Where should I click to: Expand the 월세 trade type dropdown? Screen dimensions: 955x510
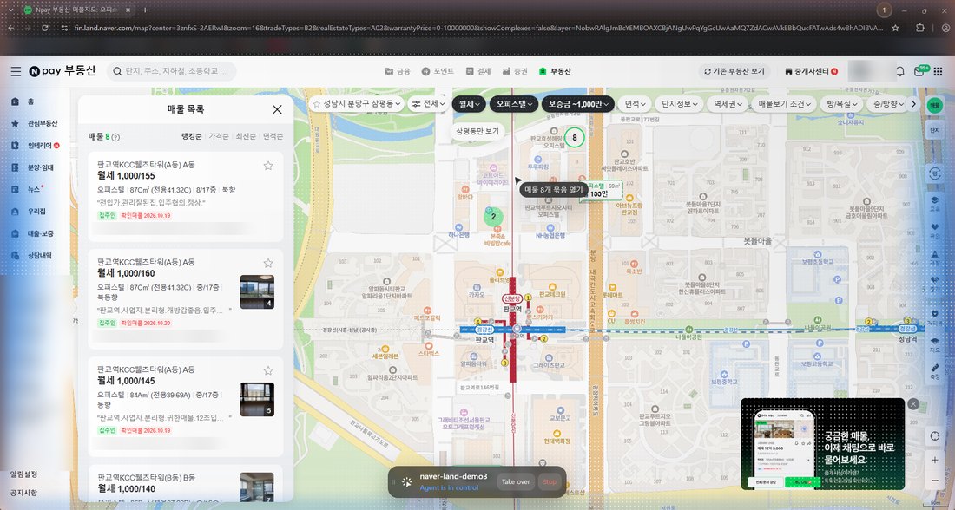(x=469, y=104)
